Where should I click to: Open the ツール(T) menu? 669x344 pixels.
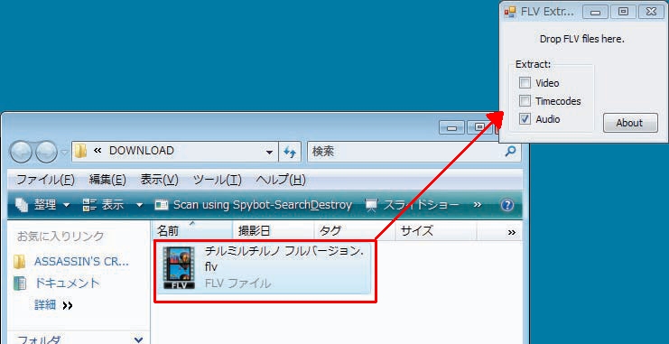tap(218, 180)
